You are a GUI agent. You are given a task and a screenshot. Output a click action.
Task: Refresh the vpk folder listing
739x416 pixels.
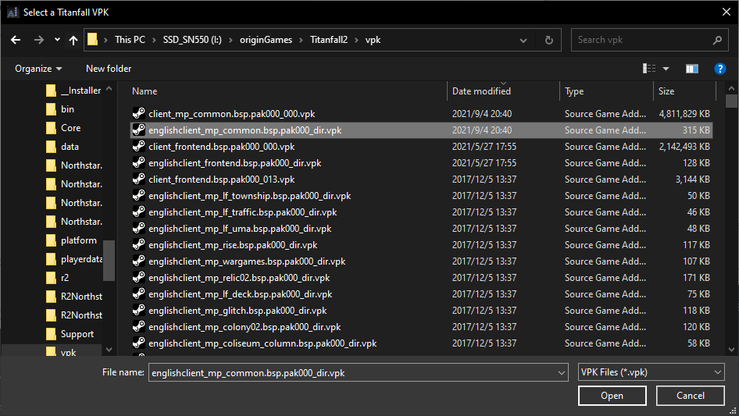point(548,40)
